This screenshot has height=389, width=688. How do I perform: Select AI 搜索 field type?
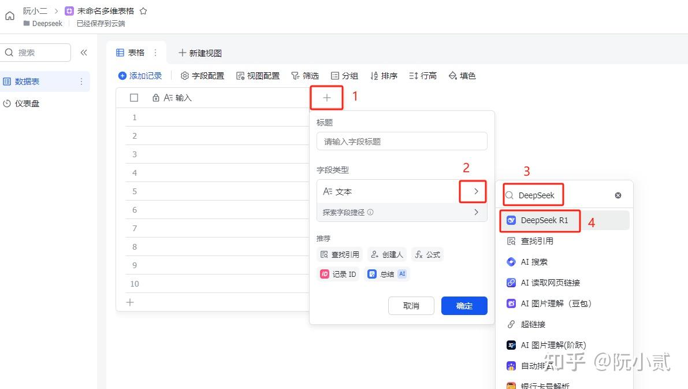tap(564, 262)
